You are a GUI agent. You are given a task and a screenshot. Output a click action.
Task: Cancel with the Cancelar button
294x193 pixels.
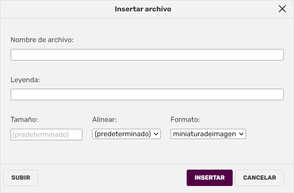click(x=259, y=178)
